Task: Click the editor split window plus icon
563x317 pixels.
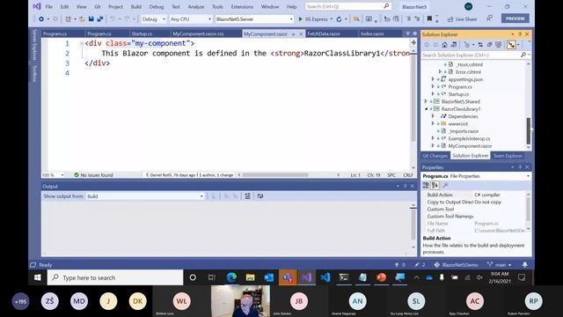Action: click(413, 43)
